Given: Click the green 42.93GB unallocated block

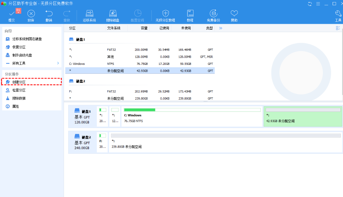Looking at the screenshot, I should coord(303,117).
